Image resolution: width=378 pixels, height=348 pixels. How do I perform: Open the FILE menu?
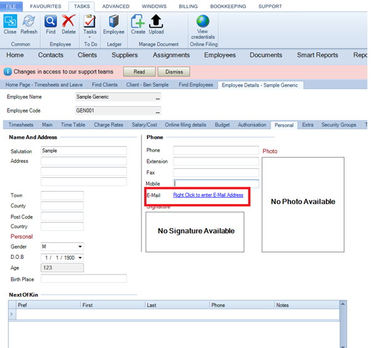tap(11, 6)
